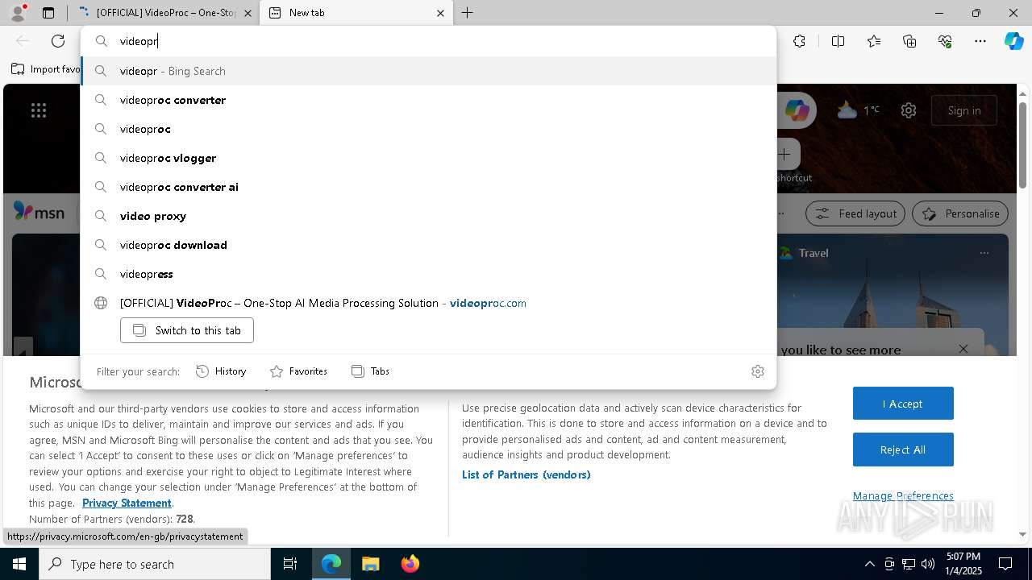Open Manage Preferences link
The width and height of the screenshot is (1032, 580).
pos(903,495)
